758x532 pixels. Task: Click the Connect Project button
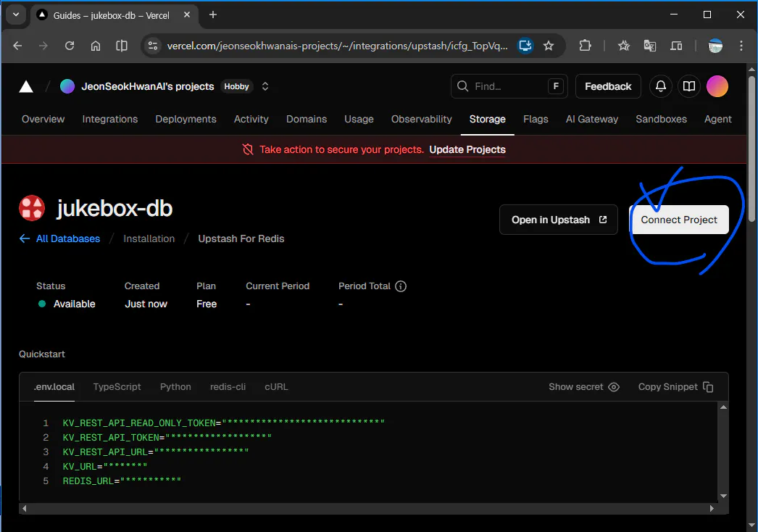tap(679, 220)
